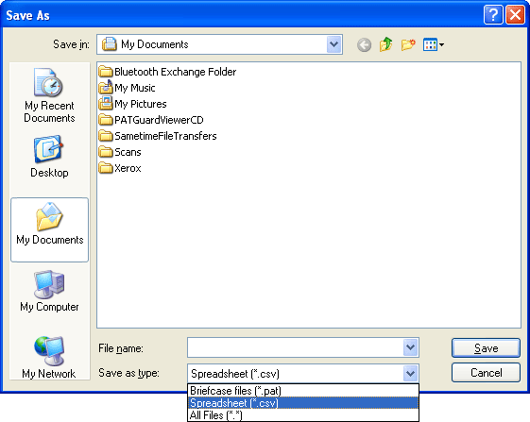
Task: Click the Up One Level icon
Action: click(385, 44)
